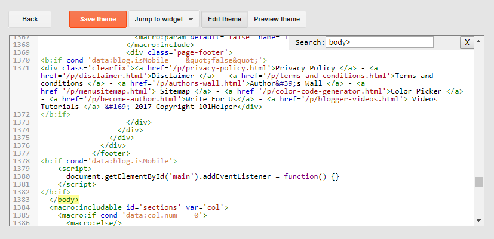The width and height of the screenshot is (494, 239).
Task: Save the theme changes
Action: pyautogui.click(x=98, y=19)
